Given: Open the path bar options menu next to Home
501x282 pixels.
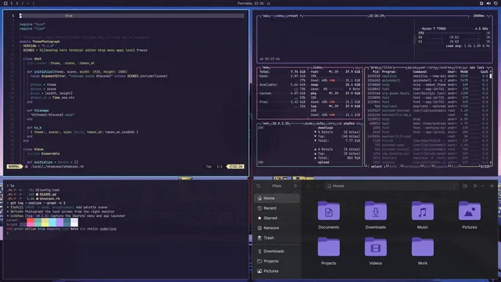Looking at the screenshot, I should point(456,186).
